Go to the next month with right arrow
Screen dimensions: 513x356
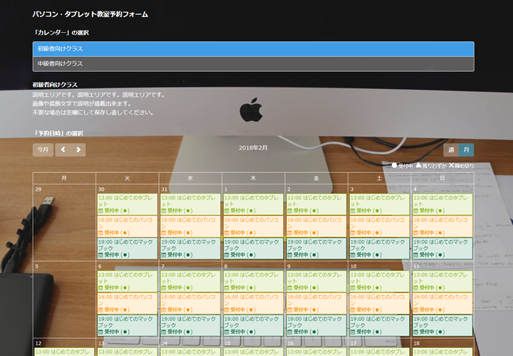(78, 150)
